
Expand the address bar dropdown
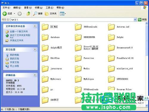[x=135, y=20]
